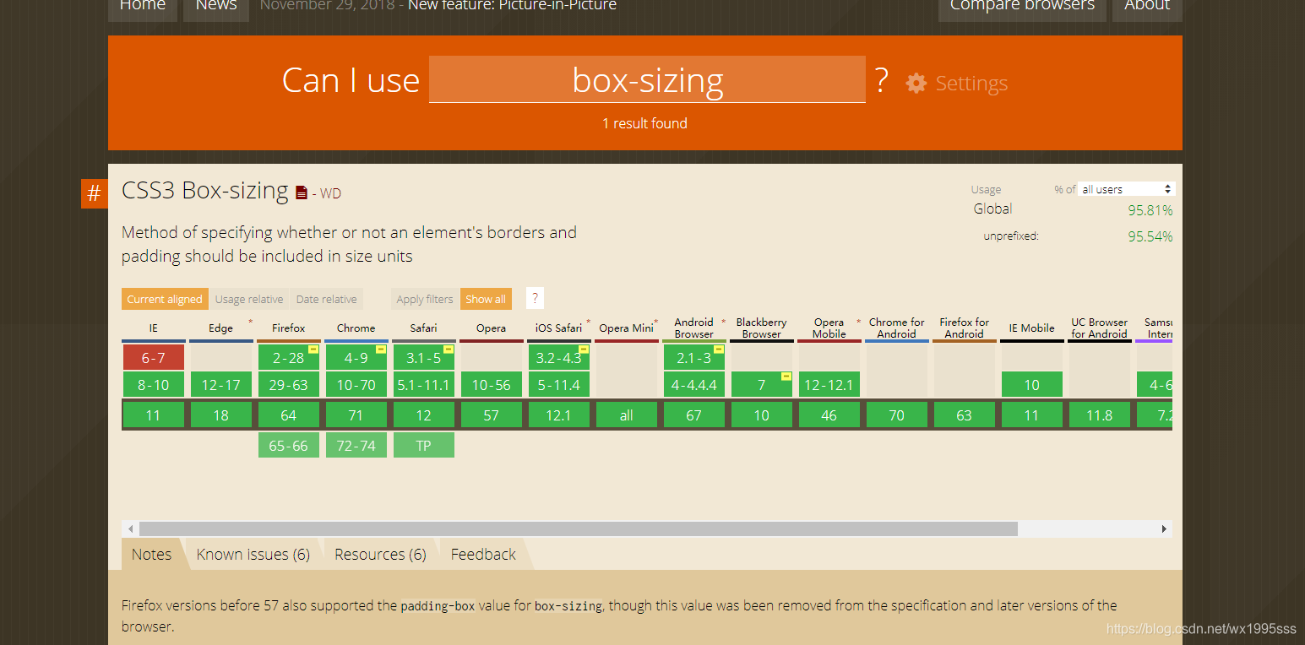1305x645 pixels.
Task: Click the yellow prefix note on Blackberry 7
Action: (786, 377)
